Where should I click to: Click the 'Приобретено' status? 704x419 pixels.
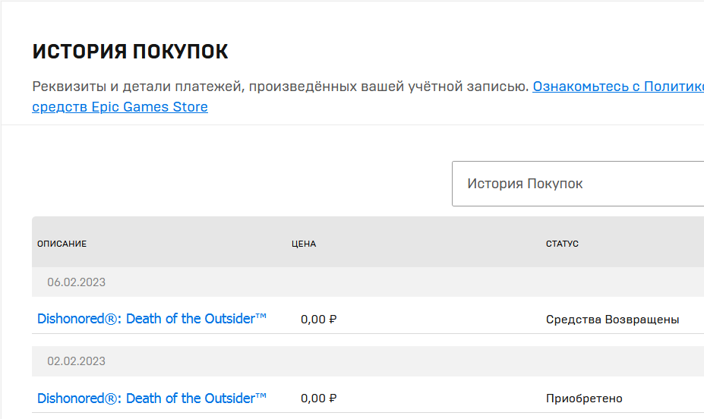tap(584, 399)
